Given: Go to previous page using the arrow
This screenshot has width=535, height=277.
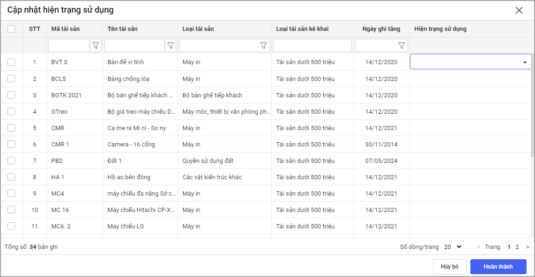Looking at the screenshot, I should (x=478, y=247).
